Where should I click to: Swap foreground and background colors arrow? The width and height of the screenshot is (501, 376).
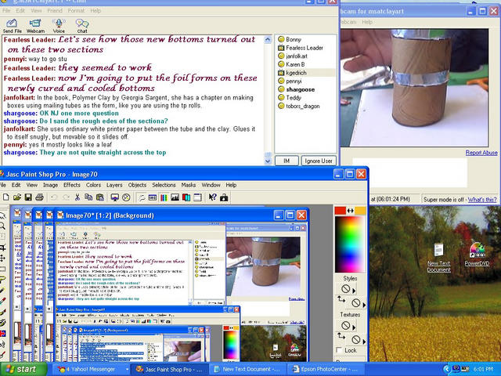coord(351,211)
